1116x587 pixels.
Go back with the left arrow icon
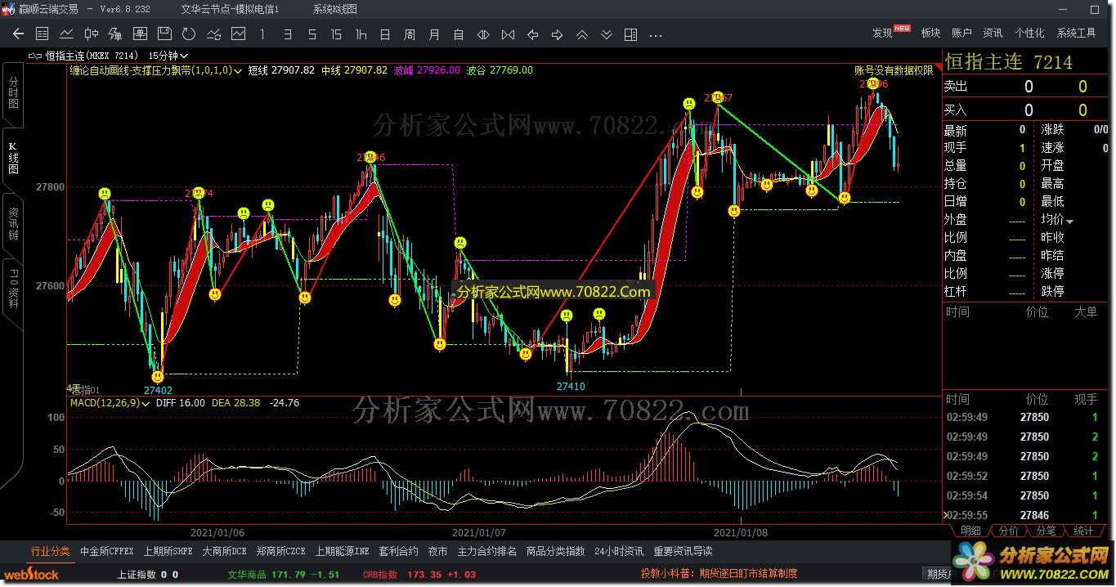[18, 34]
